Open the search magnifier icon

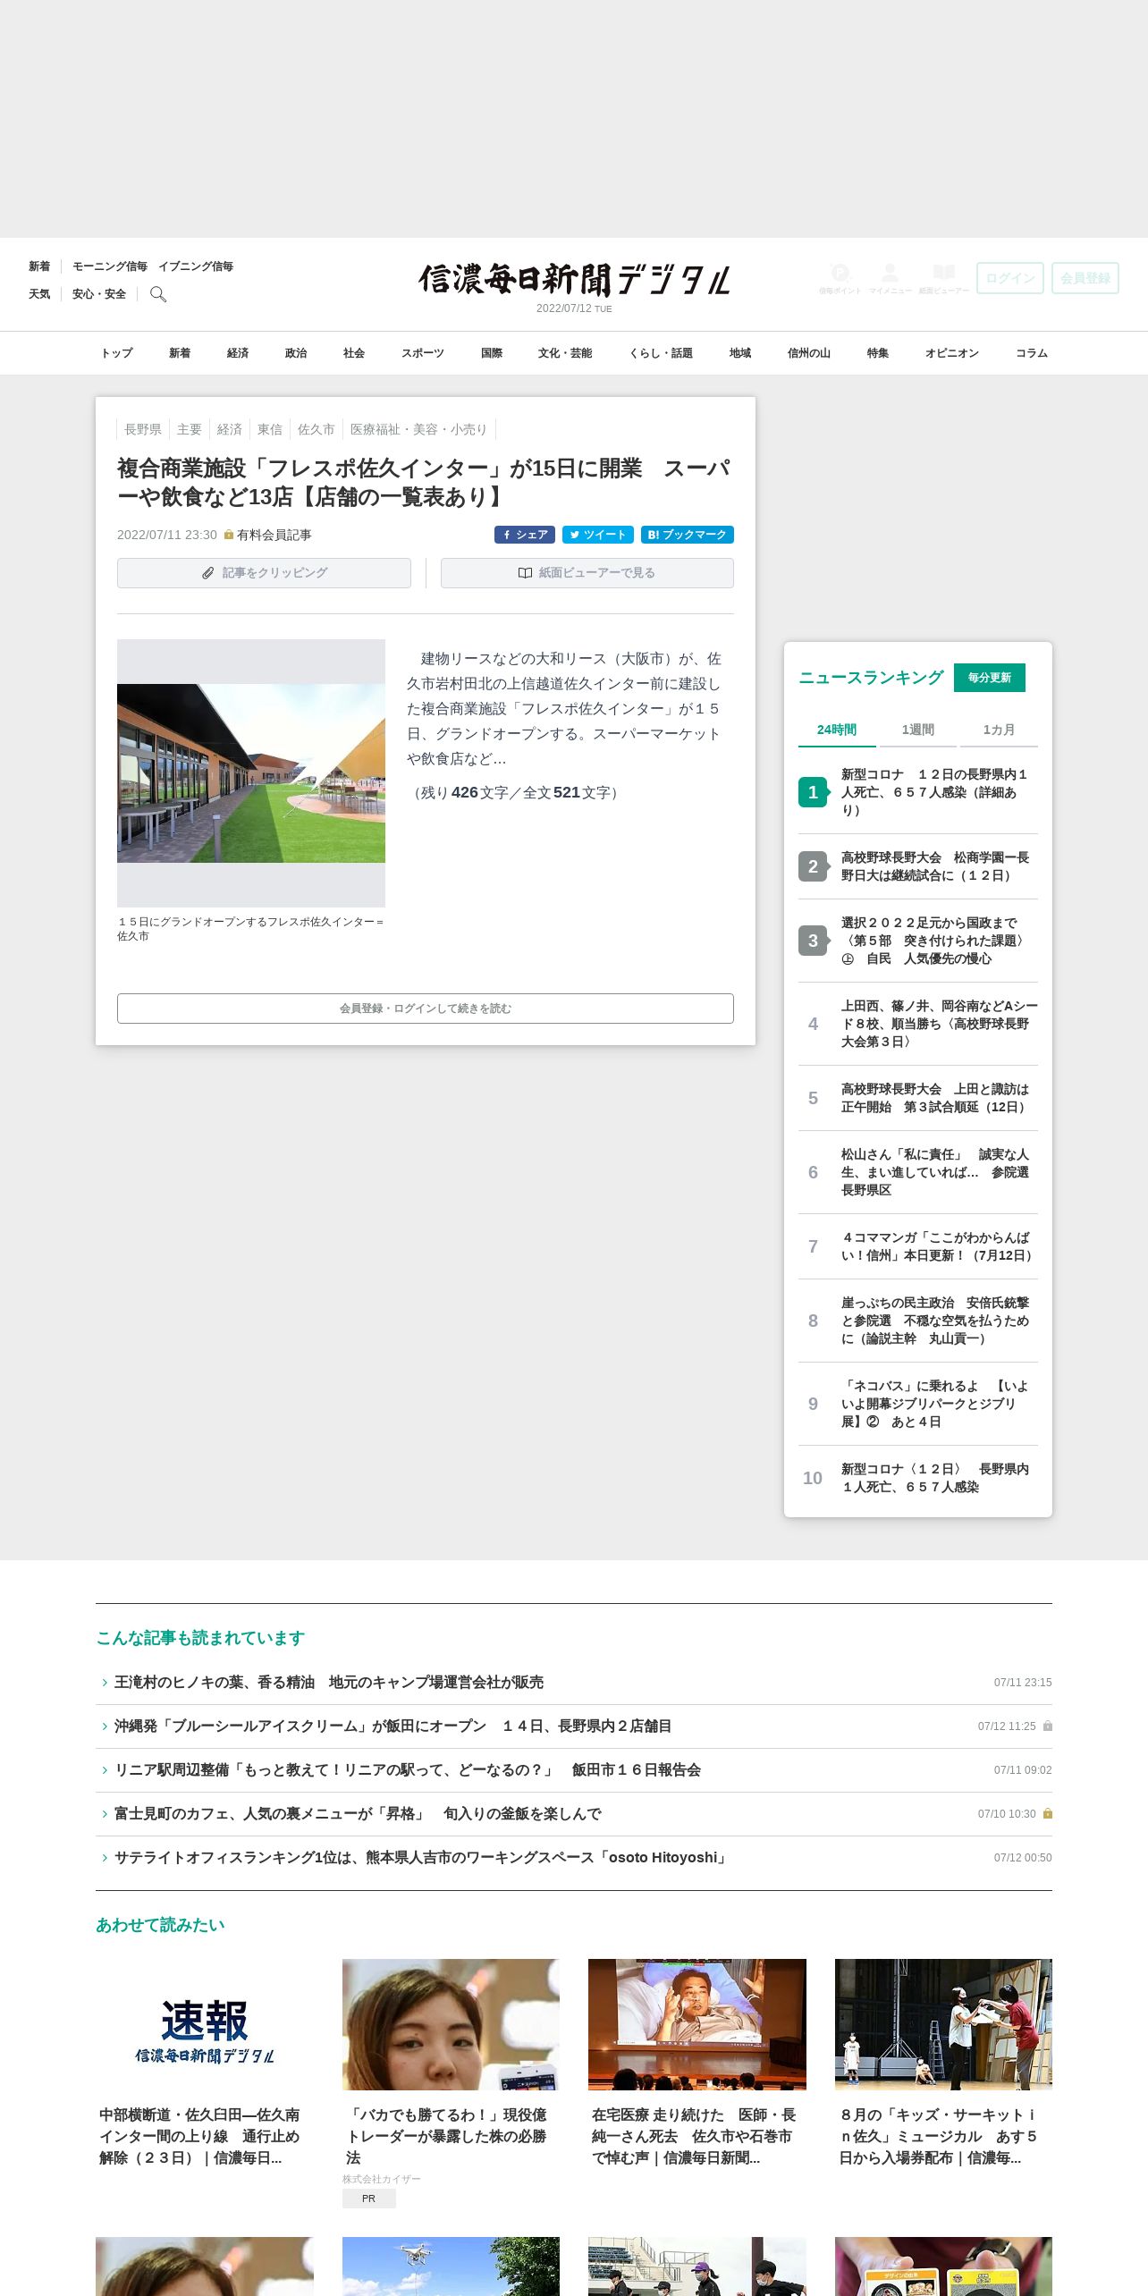(158, 294)
